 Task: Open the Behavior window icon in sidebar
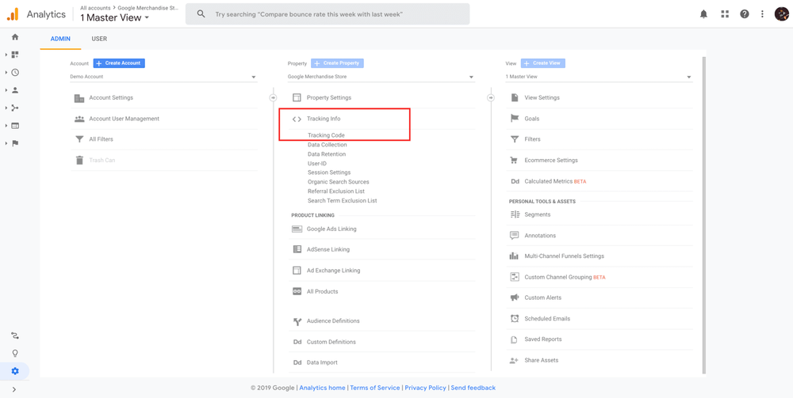point(14,126)
